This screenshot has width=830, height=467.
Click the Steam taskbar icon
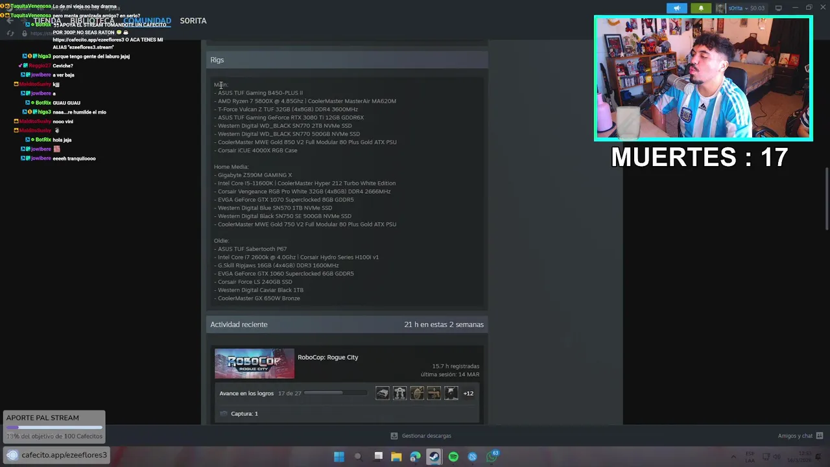pyautogui.click(x=434, y=457)
